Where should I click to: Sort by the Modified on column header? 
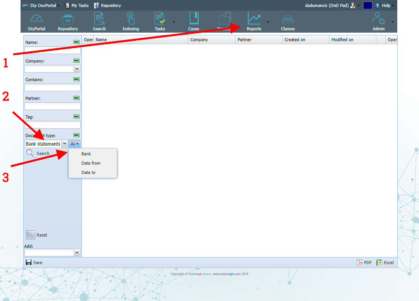[353, 40]
